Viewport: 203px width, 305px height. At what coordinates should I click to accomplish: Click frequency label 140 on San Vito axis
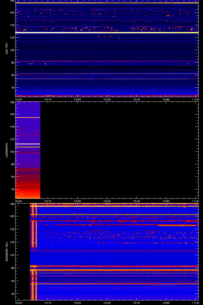(12, 25)
